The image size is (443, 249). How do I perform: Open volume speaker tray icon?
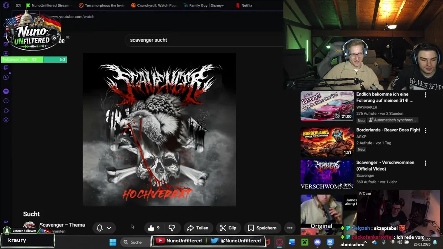tap(400, 242)
